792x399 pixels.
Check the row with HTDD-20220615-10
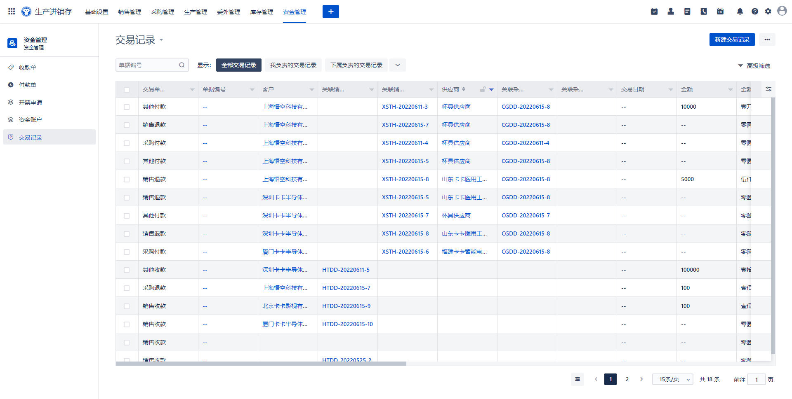tap(127, 324)
